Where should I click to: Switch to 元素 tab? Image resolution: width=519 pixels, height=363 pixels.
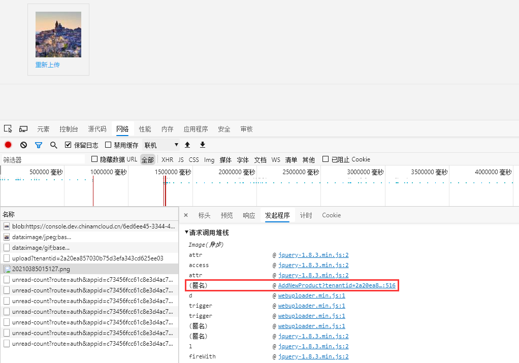pos(43,129)
